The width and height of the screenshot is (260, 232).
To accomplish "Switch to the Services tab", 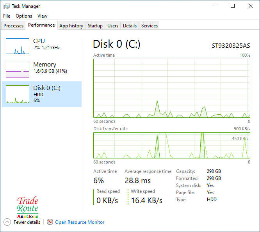I will pos(150,26).
